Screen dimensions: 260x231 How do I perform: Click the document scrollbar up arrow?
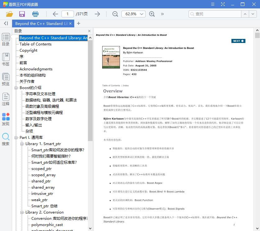point(257,30)
